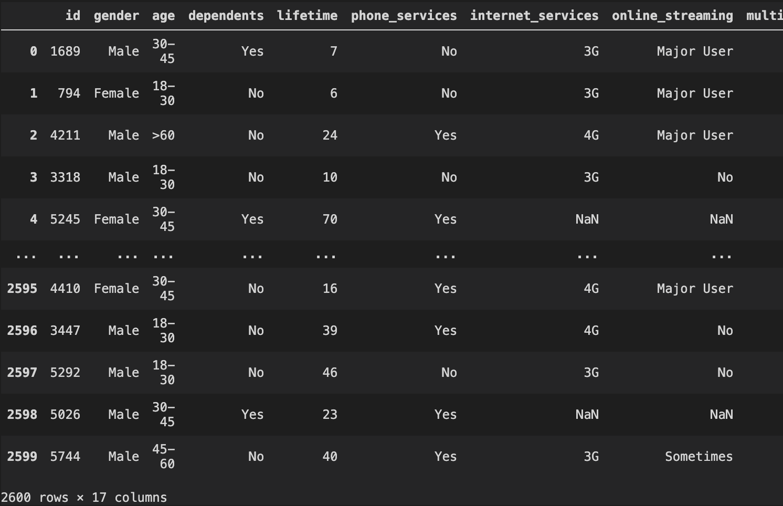Click the online_streaming column header
The width and height of the screenshot is (783, 506).
pyautogui.click(x=672, y=15)
